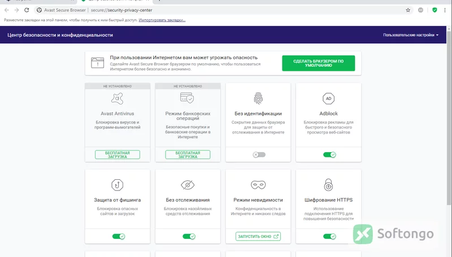Bookmark this page with the star icon

coord(408,10)
